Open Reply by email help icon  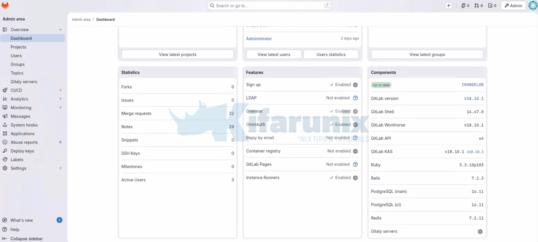355,138
